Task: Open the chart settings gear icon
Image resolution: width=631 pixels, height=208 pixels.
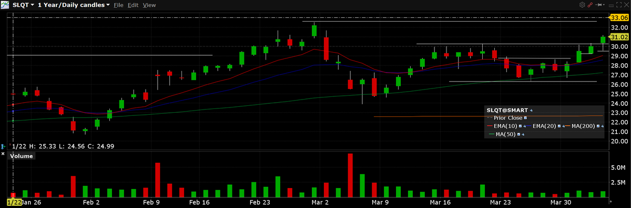Action: pyautogui.click(x=582, y=5)
